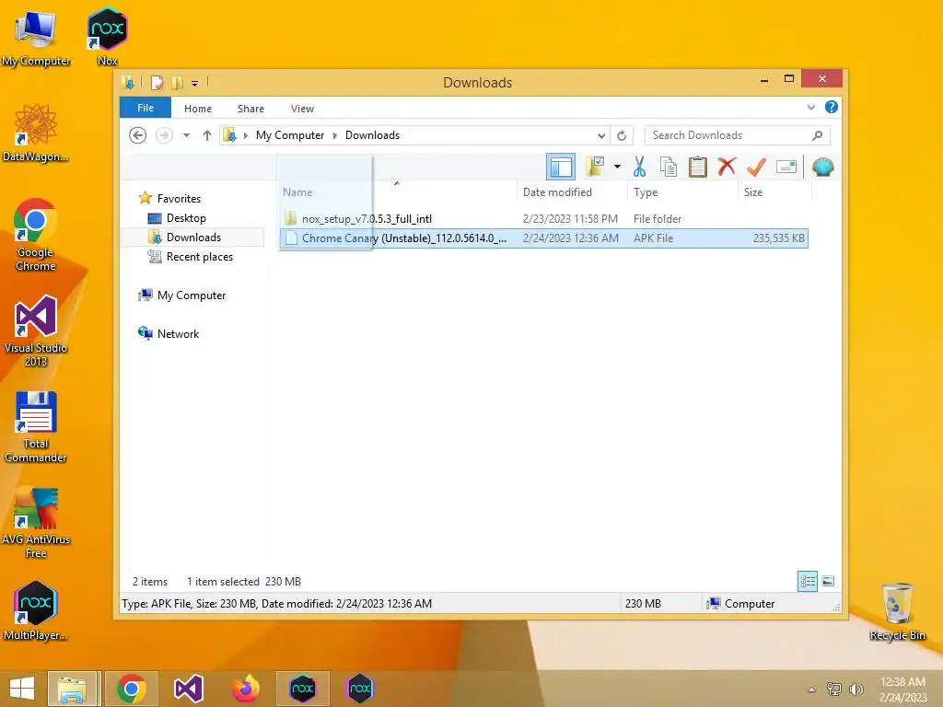
Task: Click the folder options toolbar icon
Action: (595, 167)
